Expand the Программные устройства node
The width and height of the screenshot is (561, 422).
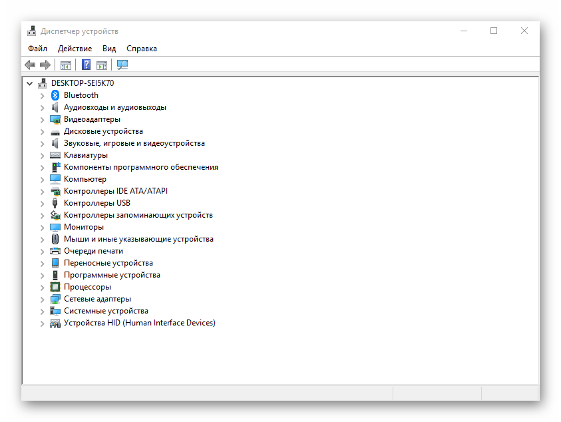click(x=42, y=276)
